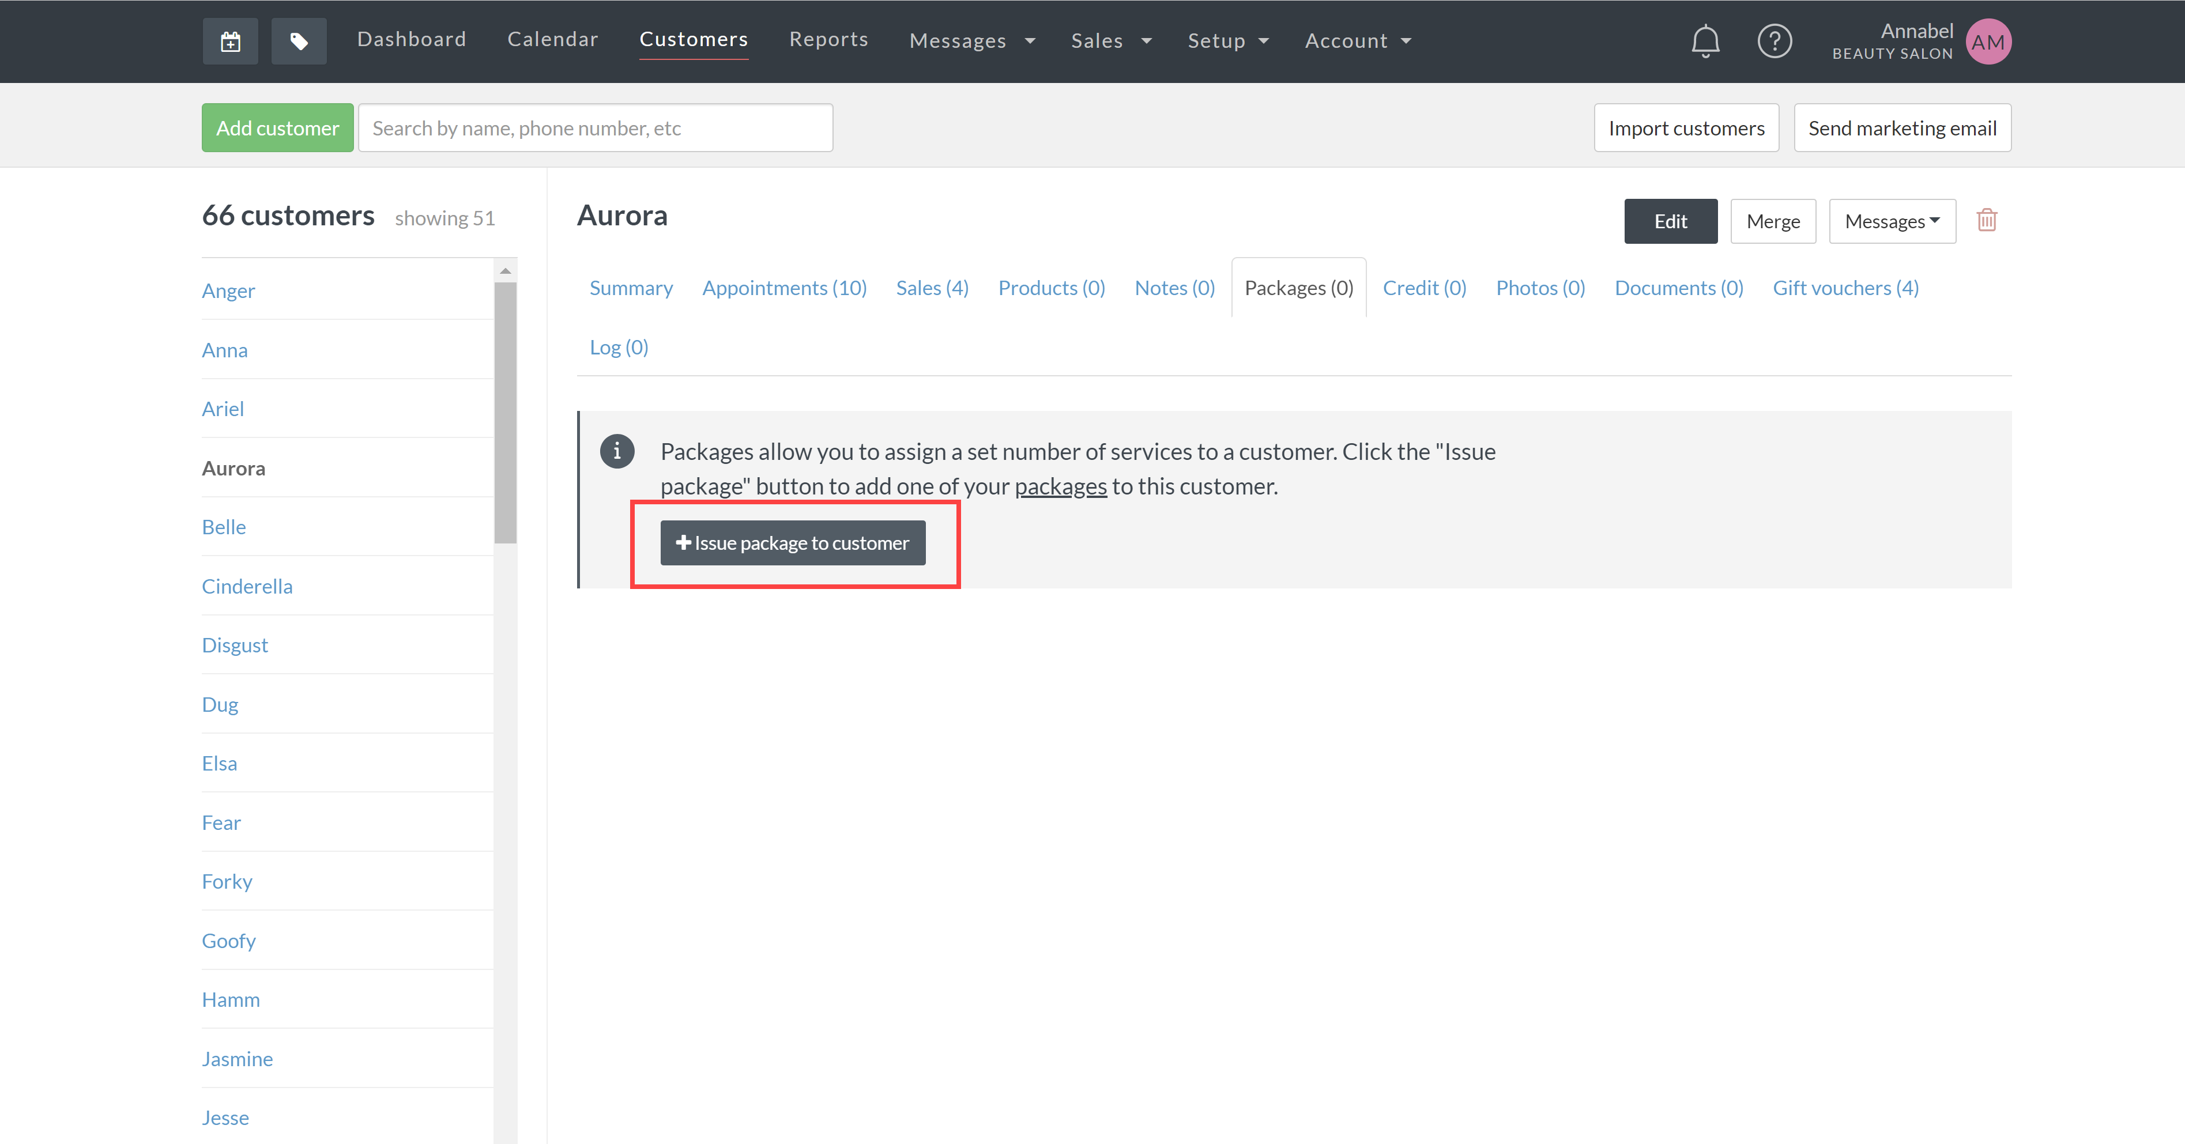2185x1144 pixels.
Task: Click the green Add customer button
Action: click(277, 128)
